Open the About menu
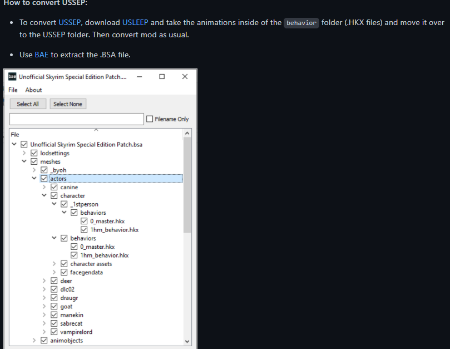The height and width of the screenshot is (349, 450). coord(33,90)
